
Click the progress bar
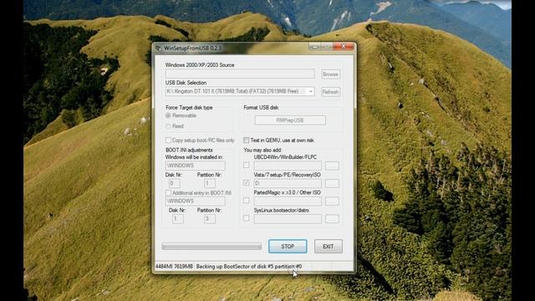(211, 247)
